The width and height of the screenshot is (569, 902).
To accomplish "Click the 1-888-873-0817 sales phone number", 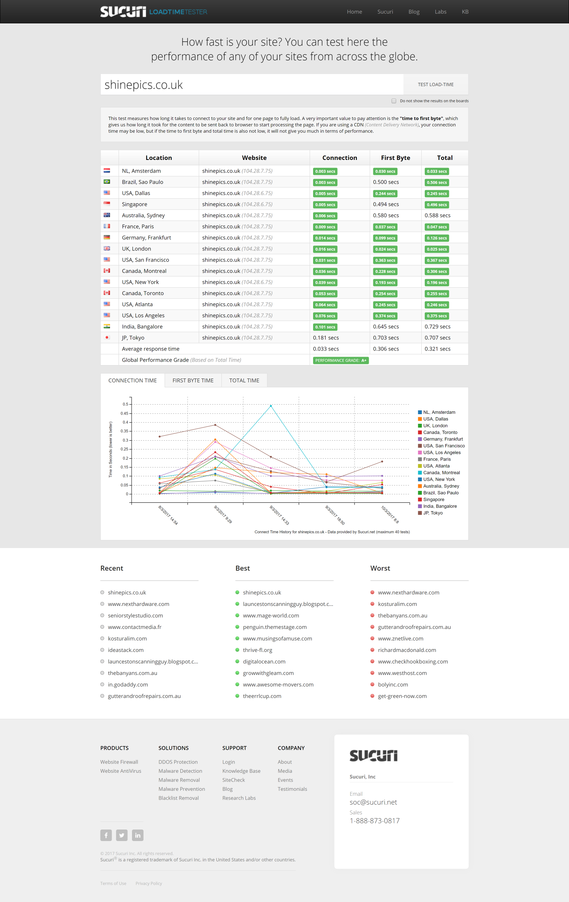I will point(374,821).
